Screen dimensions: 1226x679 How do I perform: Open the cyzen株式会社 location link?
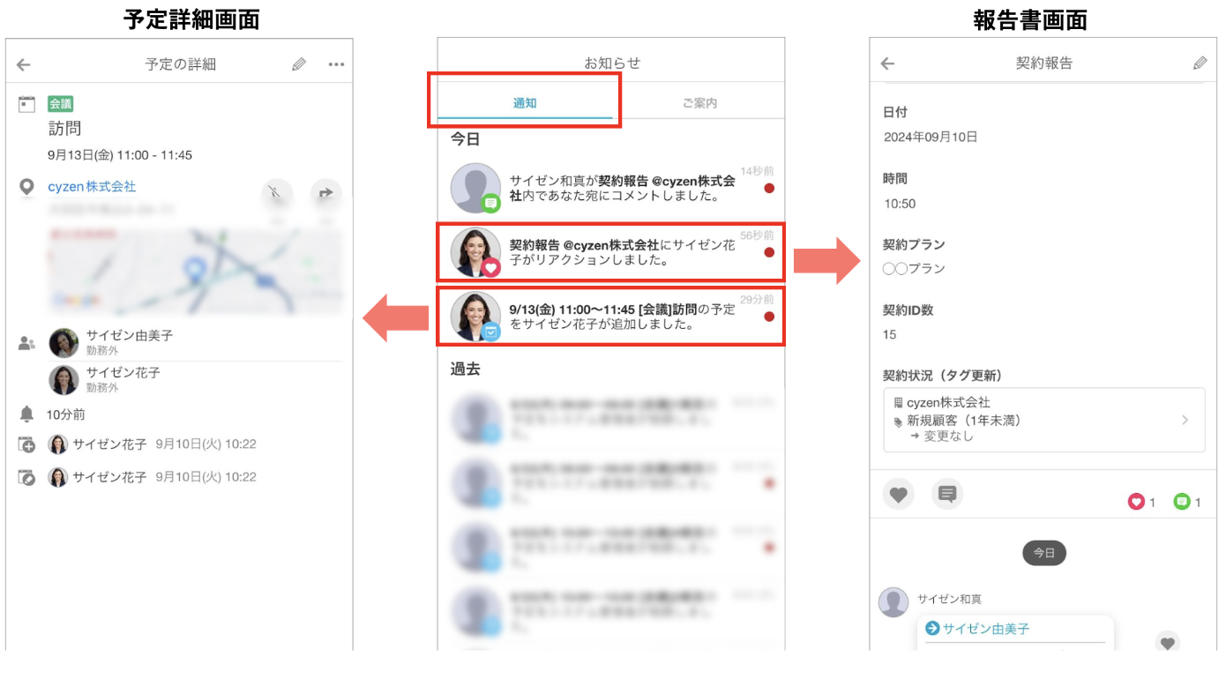92,187
